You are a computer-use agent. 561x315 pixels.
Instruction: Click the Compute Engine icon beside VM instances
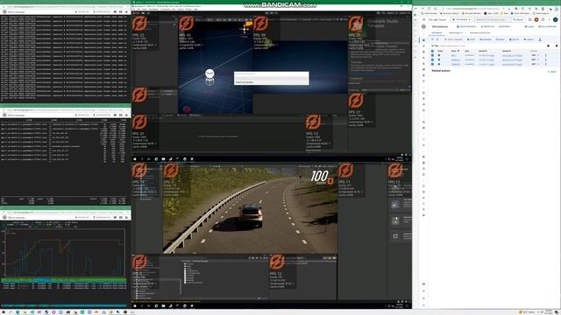423,27
